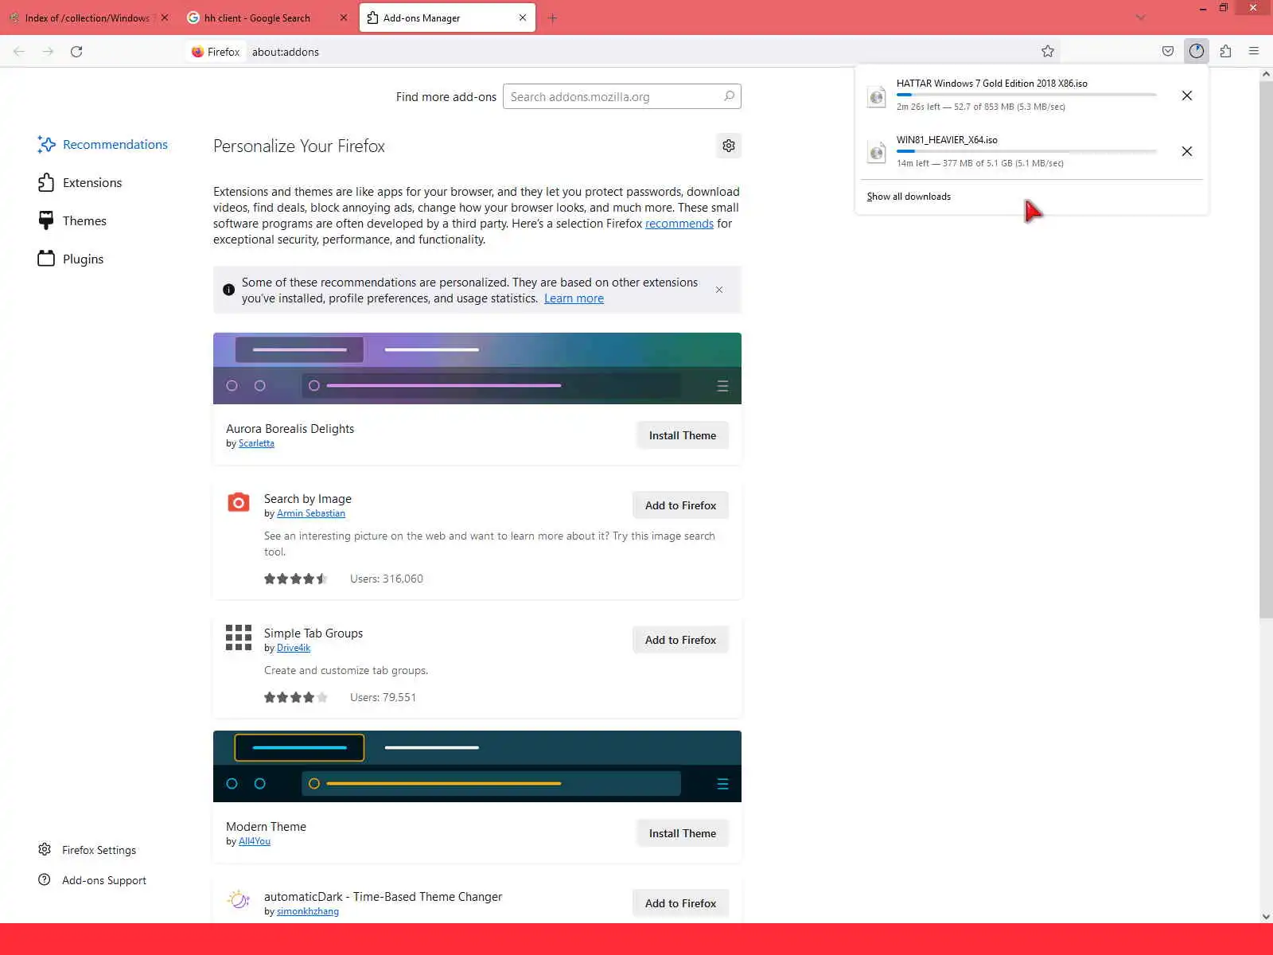Open Plugins category in sidebar
The height and width of the screenshot is (955, 1273).
71,259
